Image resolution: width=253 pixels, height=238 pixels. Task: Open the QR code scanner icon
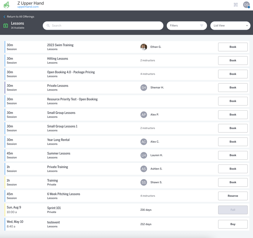click(x=236, y=5)
